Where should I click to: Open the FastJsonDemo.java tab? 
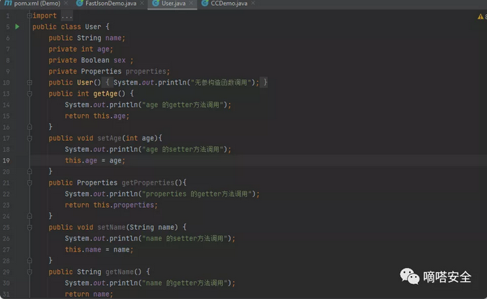(x=111, y=4)
